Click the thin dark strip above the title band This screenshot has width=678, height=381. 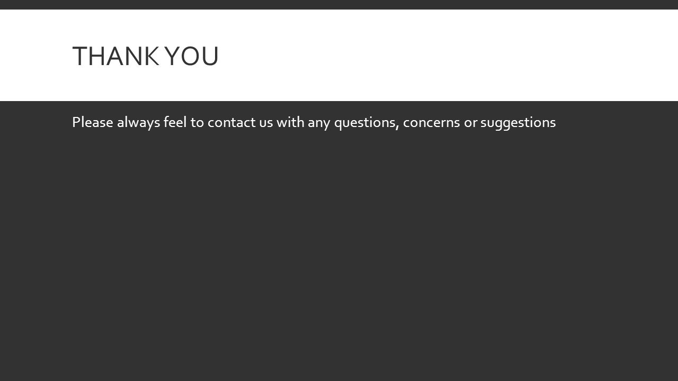pyautogui.click(x=339, y=5)
